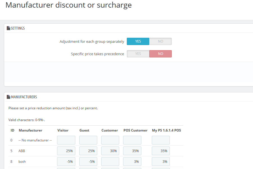The height and width of the screenshot is (169, 253).
Task: Click Visitor field for No manufacturer
Action: (66, 140)
